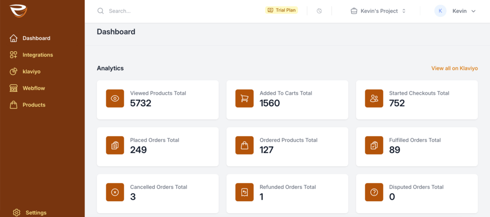Open Dashboard in the sidebar
Image resolution: width=490 pixels, height=217 pixels.
(x=36, y=38)
